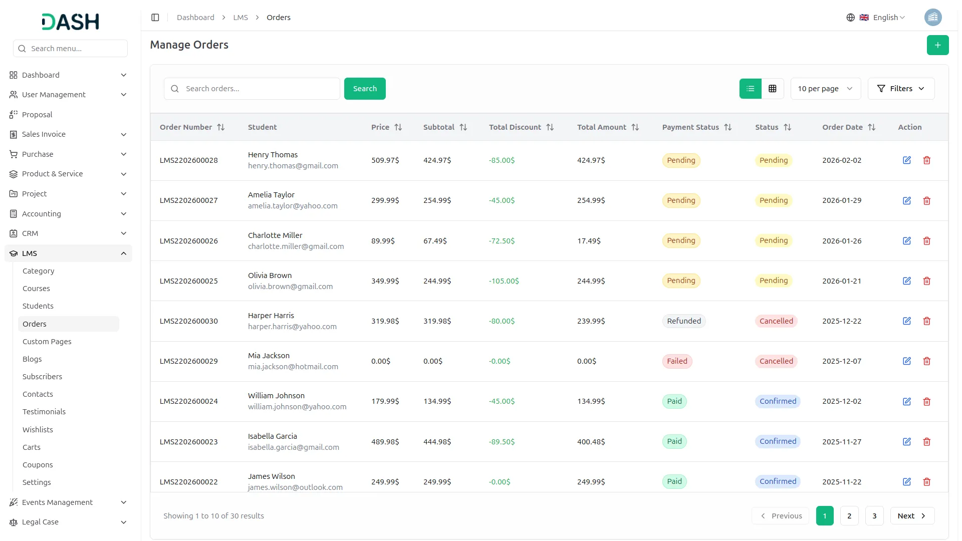Click the green Search button
The width and height of the screenshot is (962, 541).
click(364, 89)
